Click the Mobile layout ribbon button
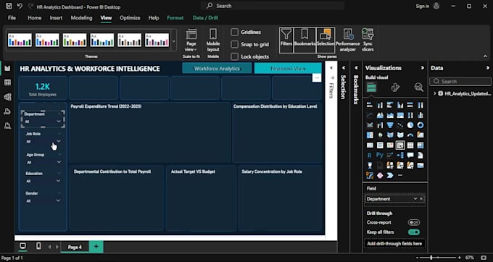Screen dimensions: 493x262 pyautogui.click(x=213, y=40)
